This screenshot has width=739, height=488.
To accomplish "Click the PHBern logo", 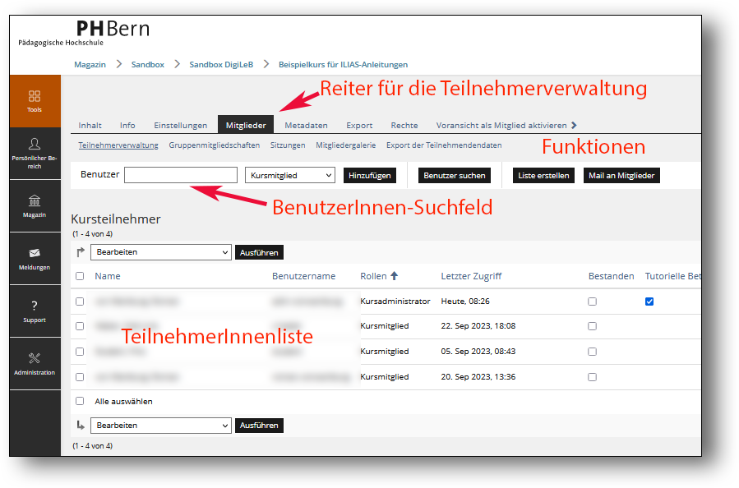I will click(84, 33).
